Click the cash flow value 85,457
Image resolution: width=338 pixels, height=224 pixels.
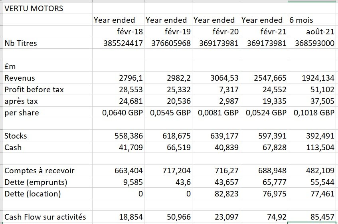[x=322, y=217]
